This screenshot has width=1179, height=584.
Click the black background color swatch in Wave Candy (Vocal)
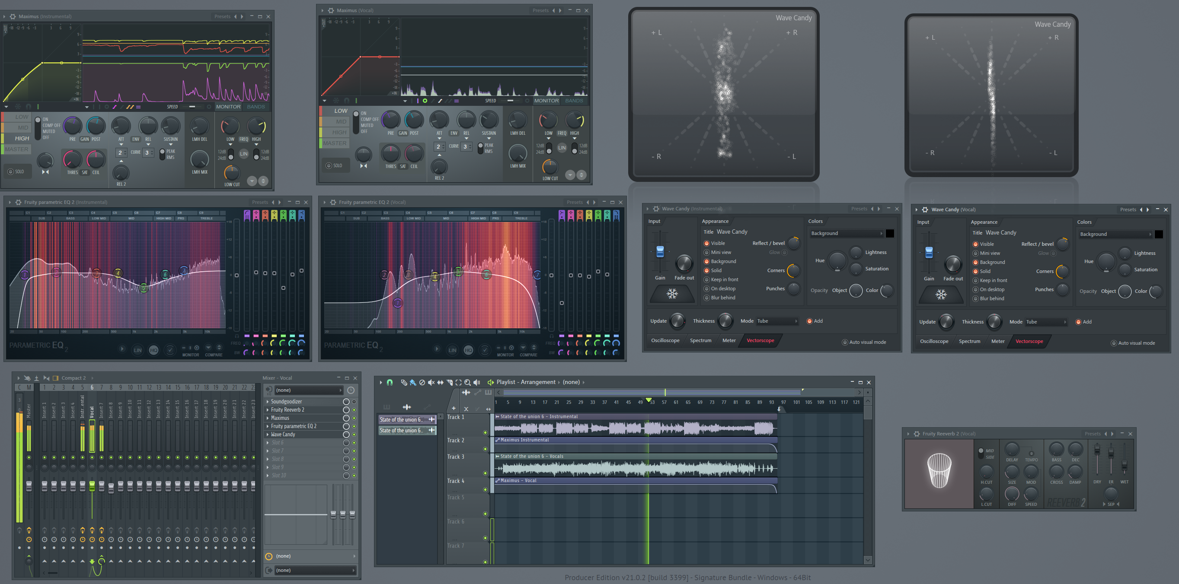coord(1158,234)
